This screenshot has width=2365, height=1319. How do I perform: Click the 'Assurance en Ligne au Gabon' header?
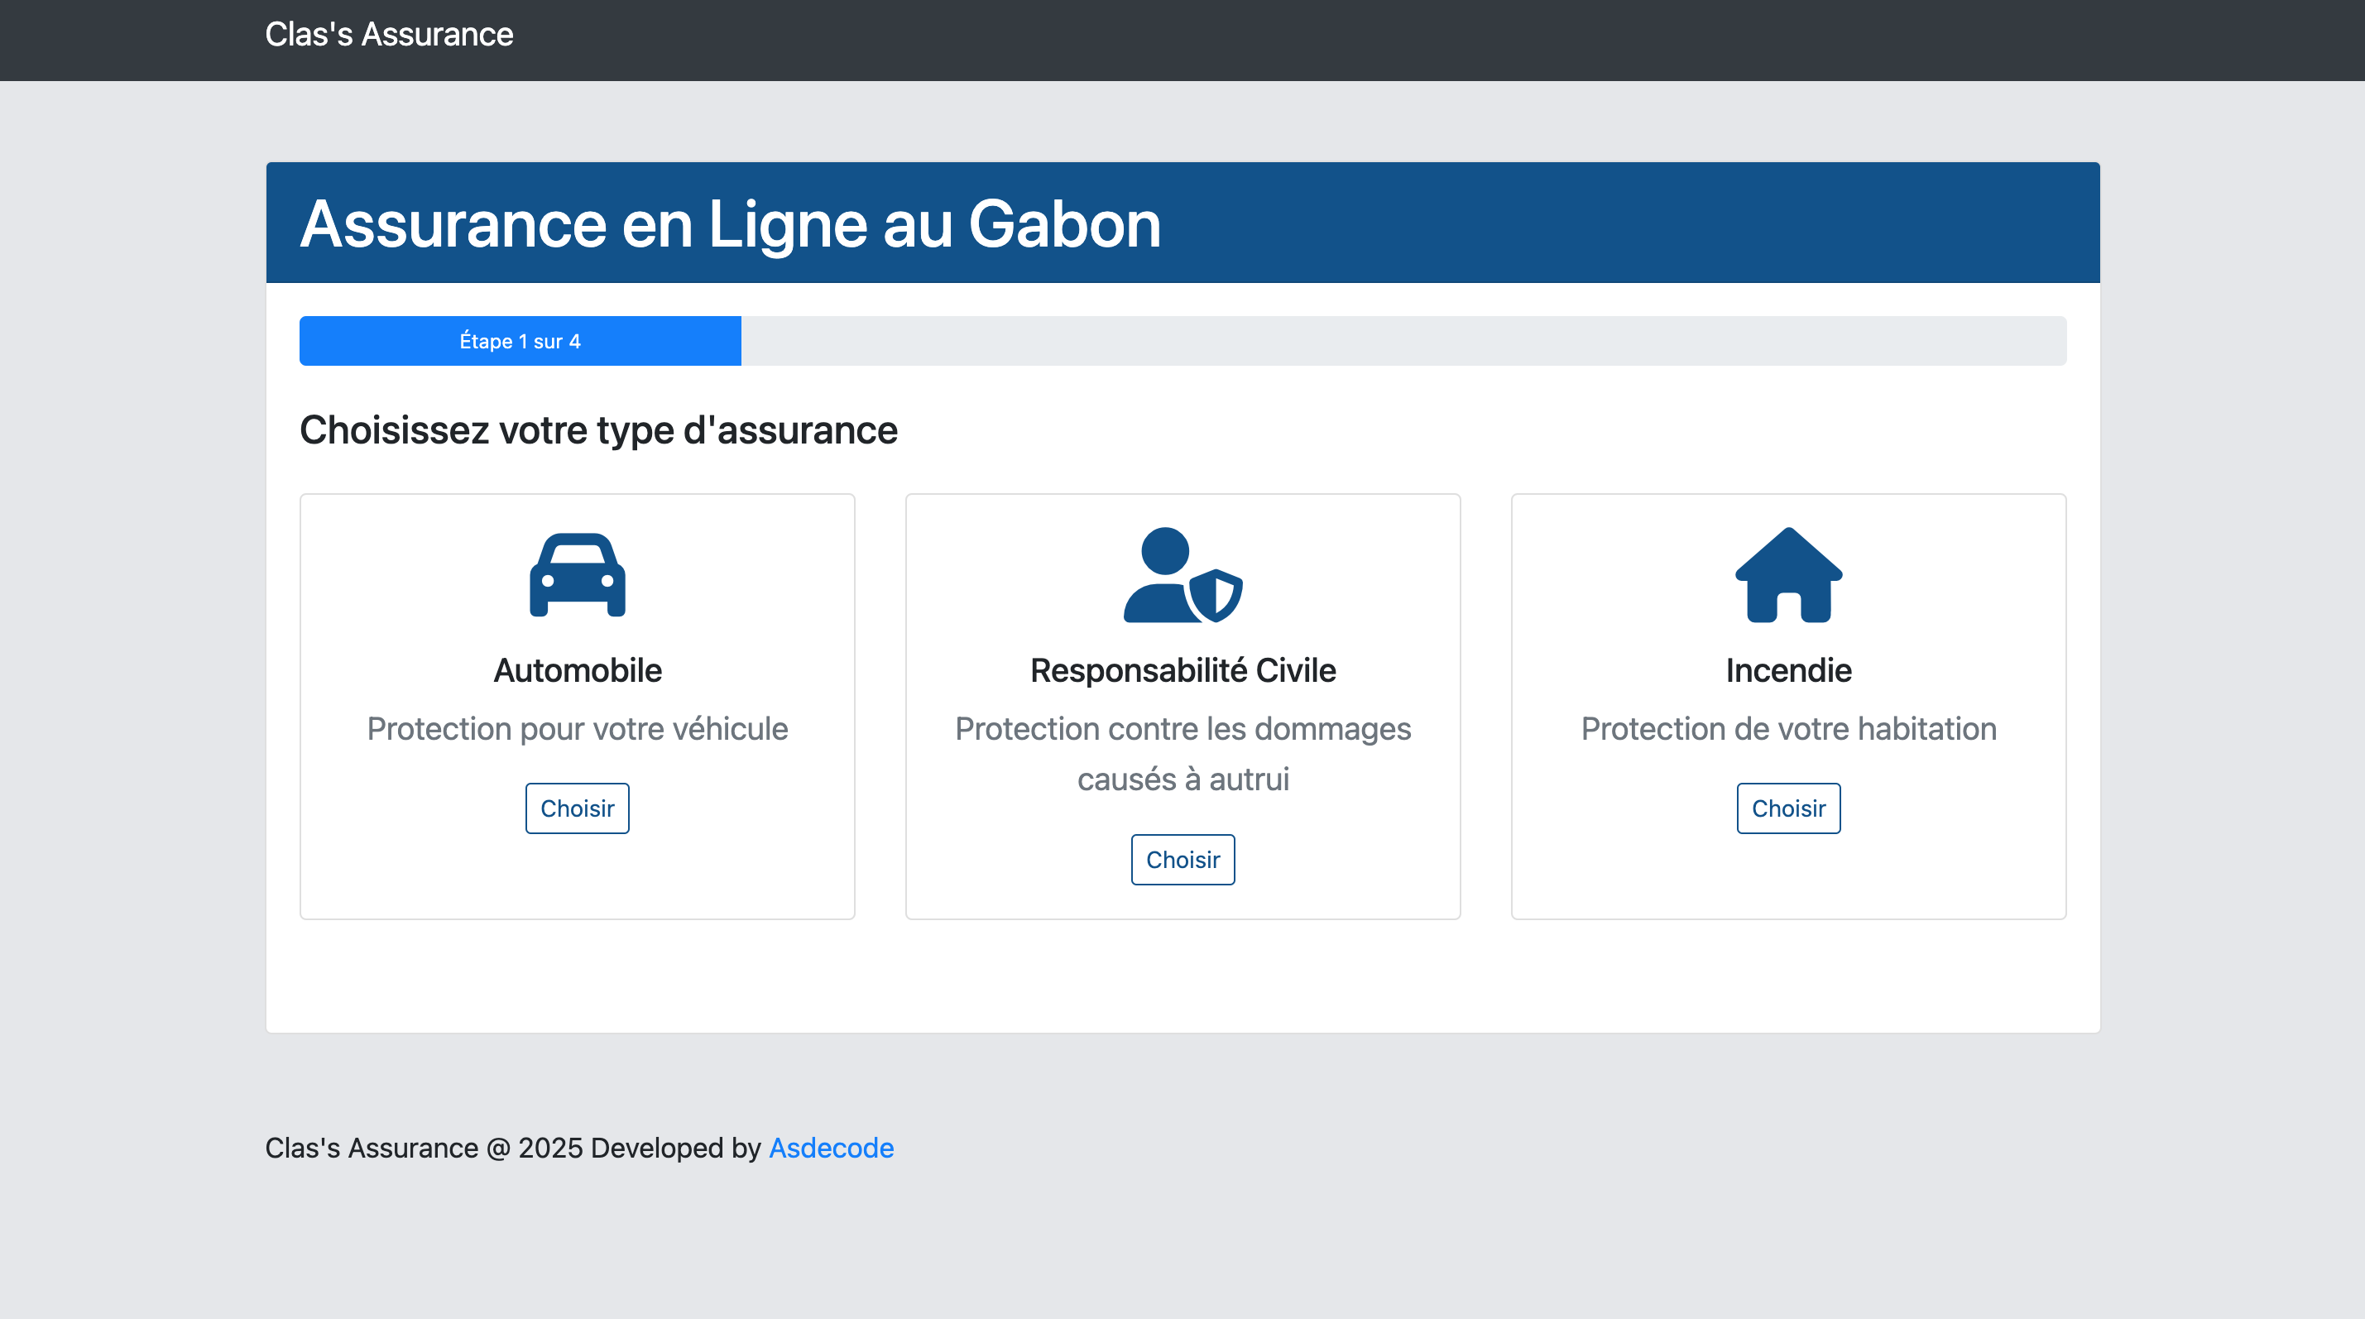pyautogui.click(x=730, y=223)
